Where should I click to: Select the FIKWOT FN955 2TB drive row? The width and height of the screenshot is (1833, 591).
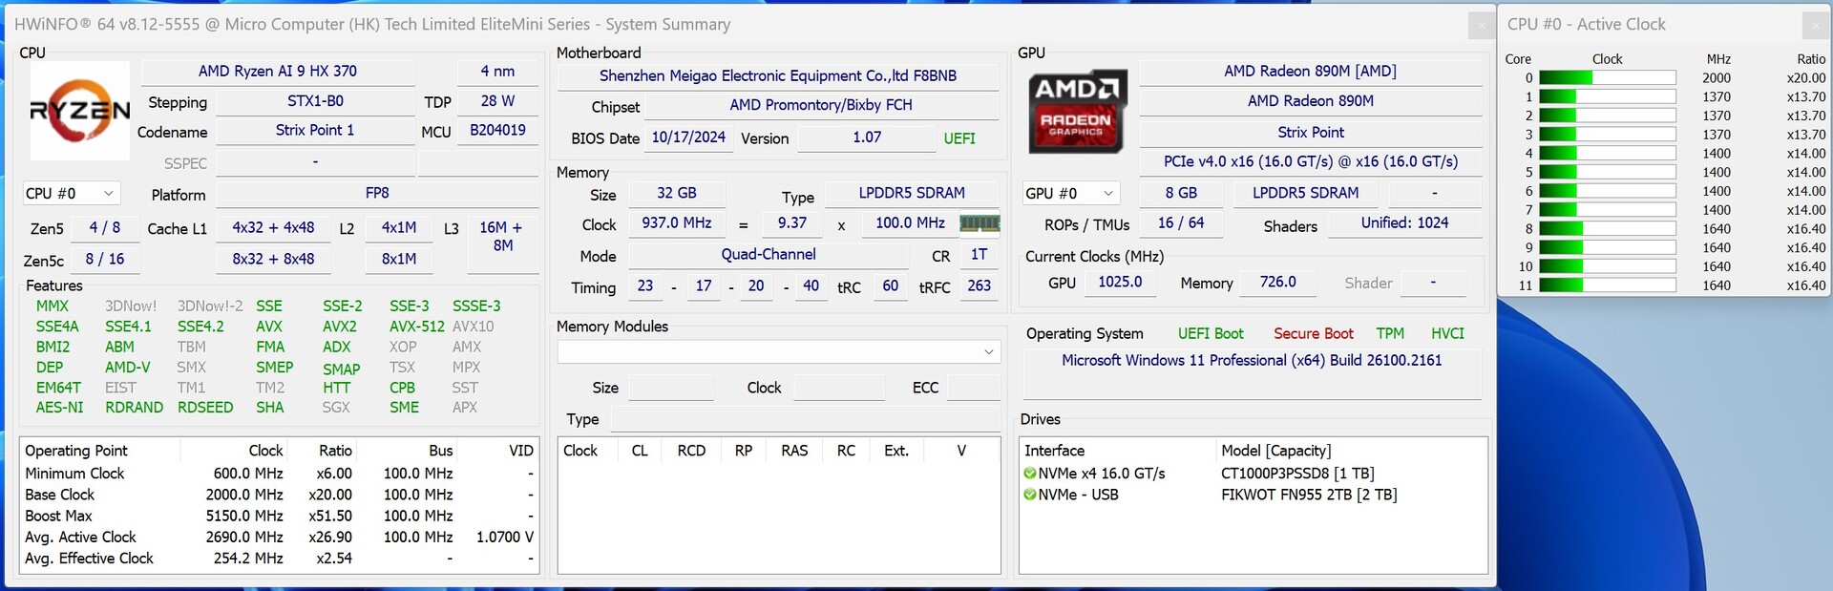click(1253, 495)
